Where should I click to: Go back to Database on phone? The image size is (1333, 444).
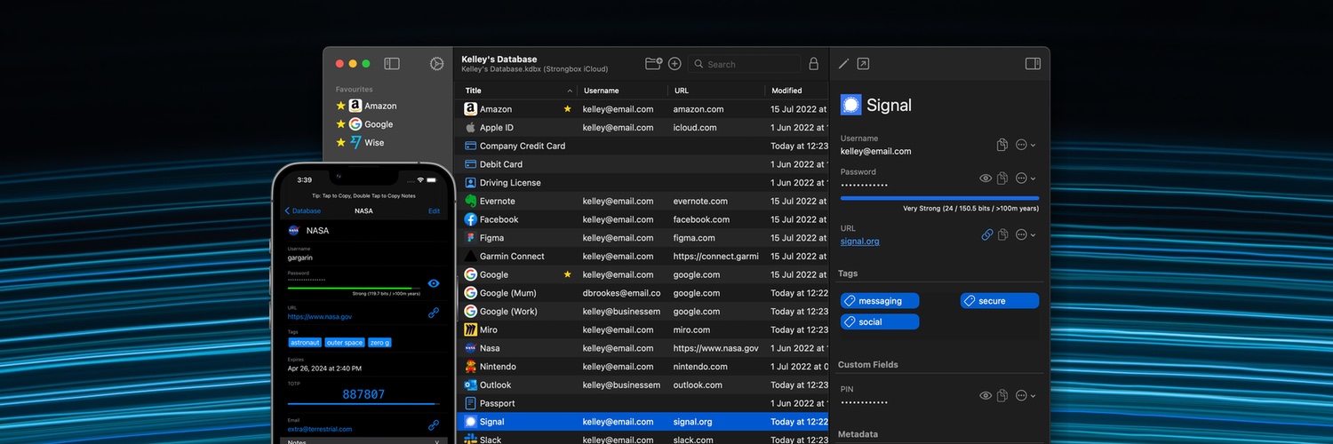point(303,211)
